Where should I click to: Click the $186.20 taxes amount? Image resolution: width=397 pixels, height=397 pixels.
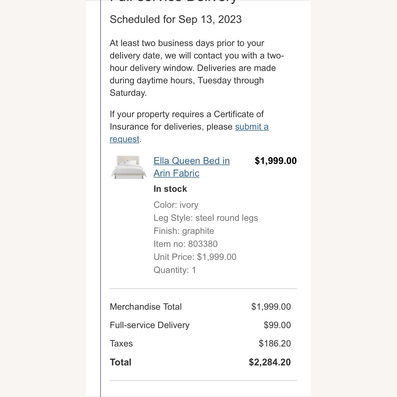pyautogui.click(x=274, y=344)
